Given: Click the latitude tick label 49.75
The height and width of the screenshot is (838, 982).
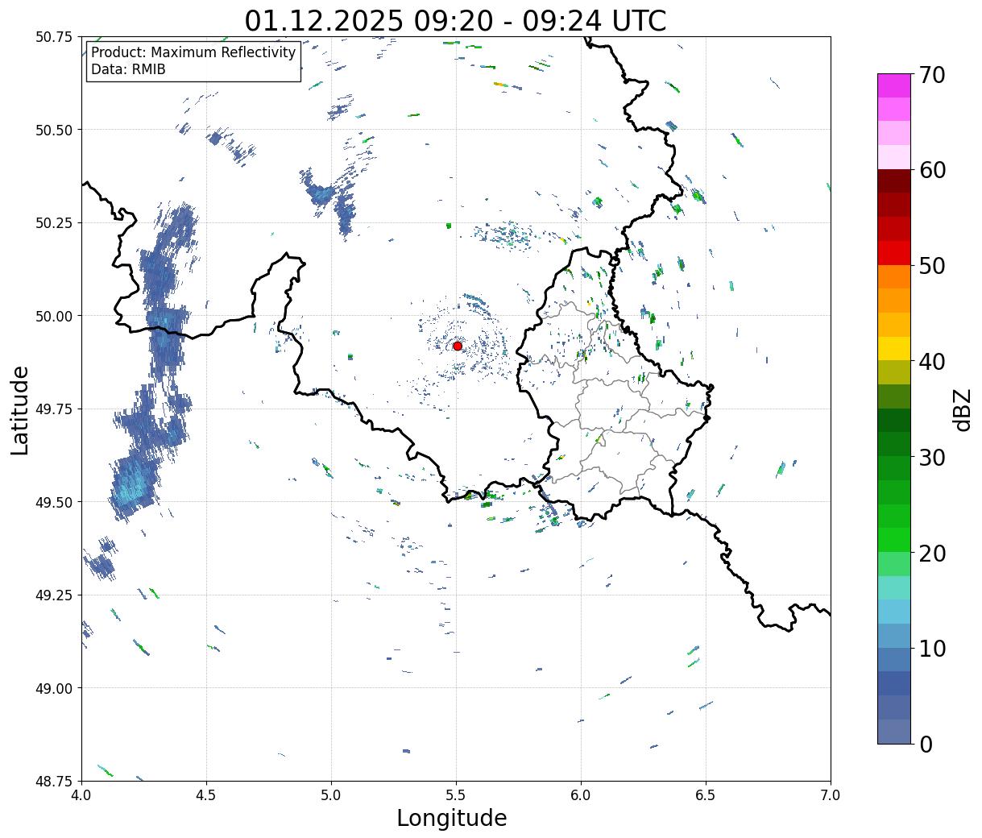Looking at the screenshot, I should point(54,409).
